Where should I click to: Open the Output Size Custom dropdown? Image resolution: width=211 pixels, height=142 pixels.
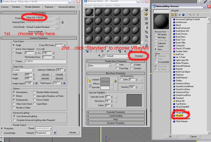(x=33, y=70)
